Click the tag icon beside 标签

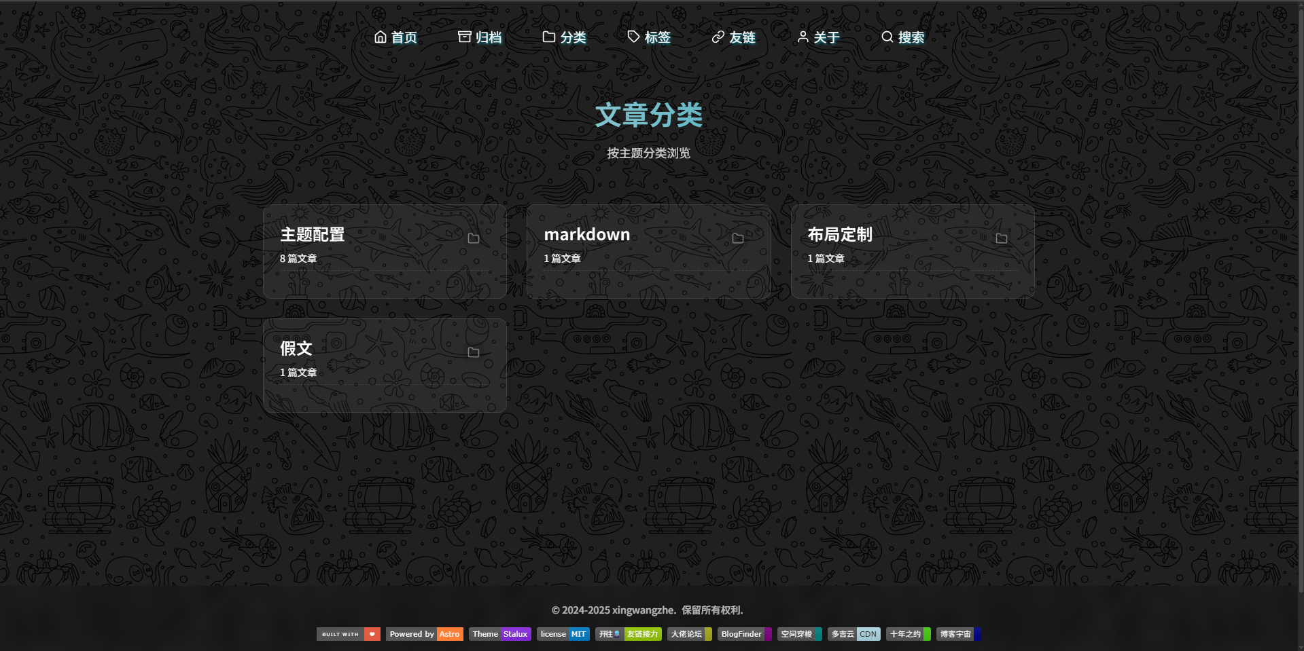pos(633,37)
